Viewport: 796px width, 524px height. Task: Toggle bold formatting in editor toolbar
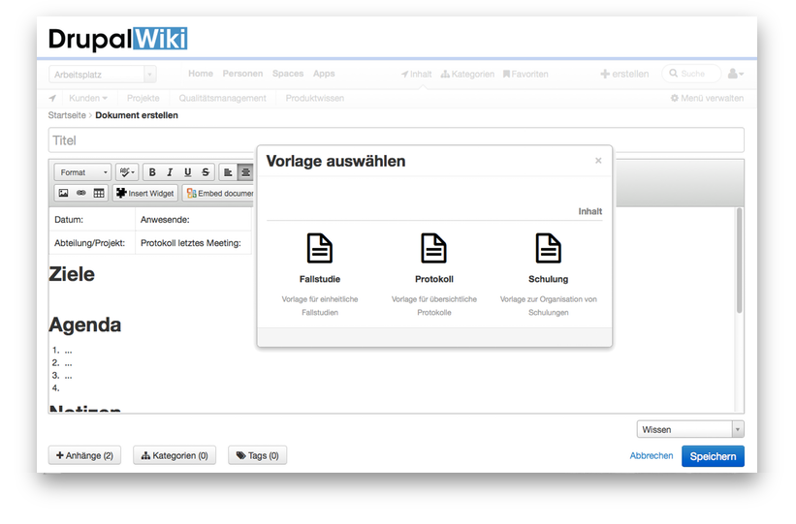click(x=152, y=172)
